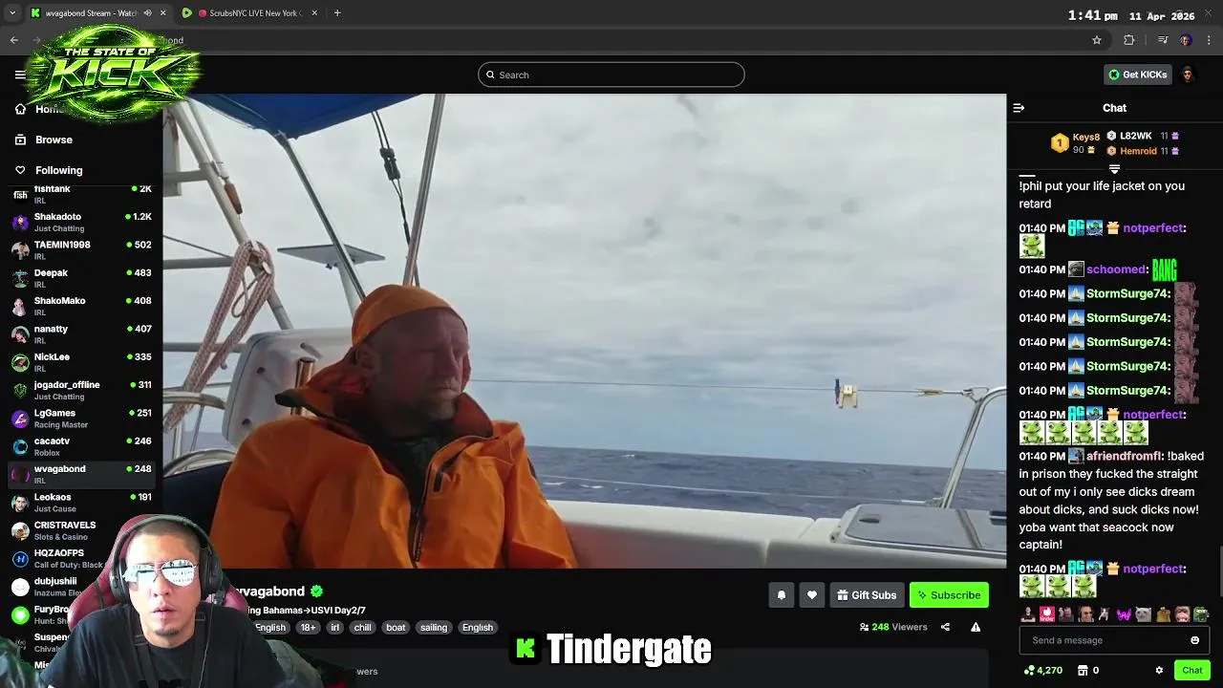Open the browser tab search dropdown
This screenshot has height=688, width=1223.
point(11,13)
